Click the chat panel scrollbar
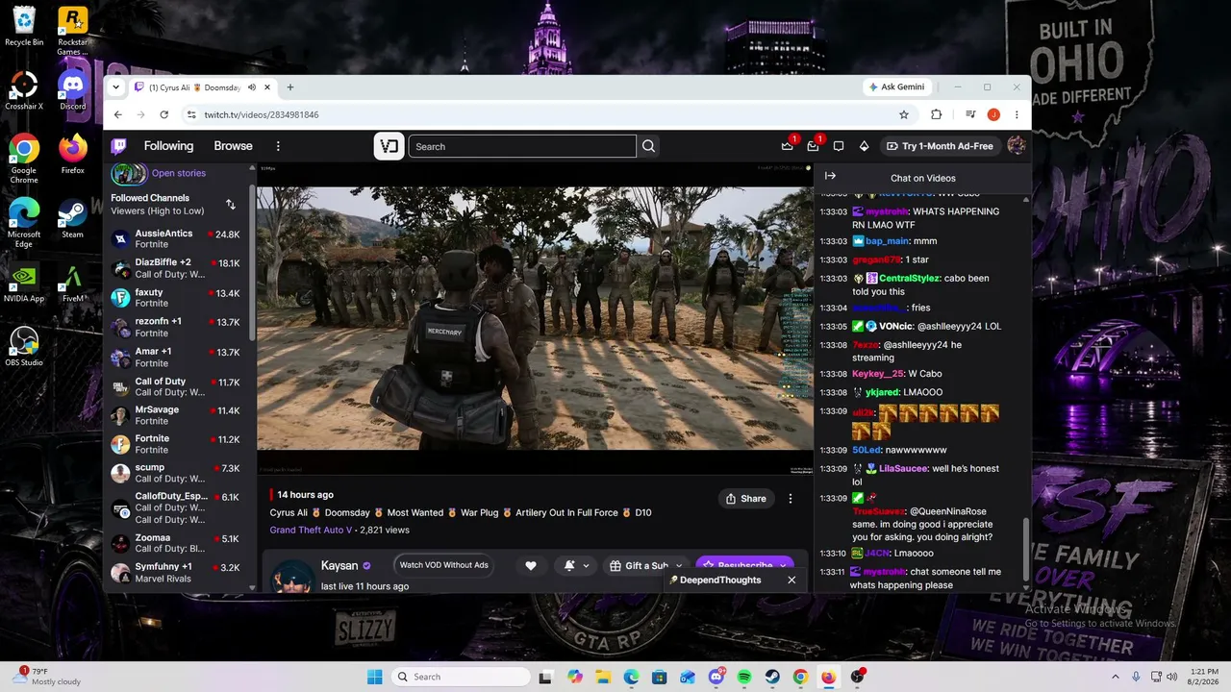The height and width of the screenshot is (692, 1231). point(1025,548)
